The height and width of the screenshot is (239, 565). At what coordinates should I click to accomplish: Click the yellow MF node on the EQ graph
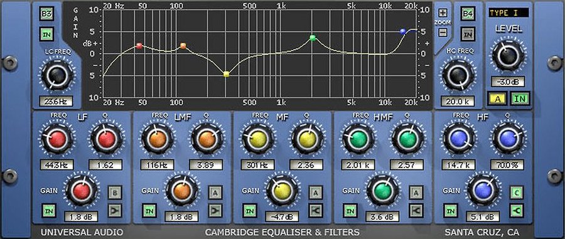(x=226, y=74)
